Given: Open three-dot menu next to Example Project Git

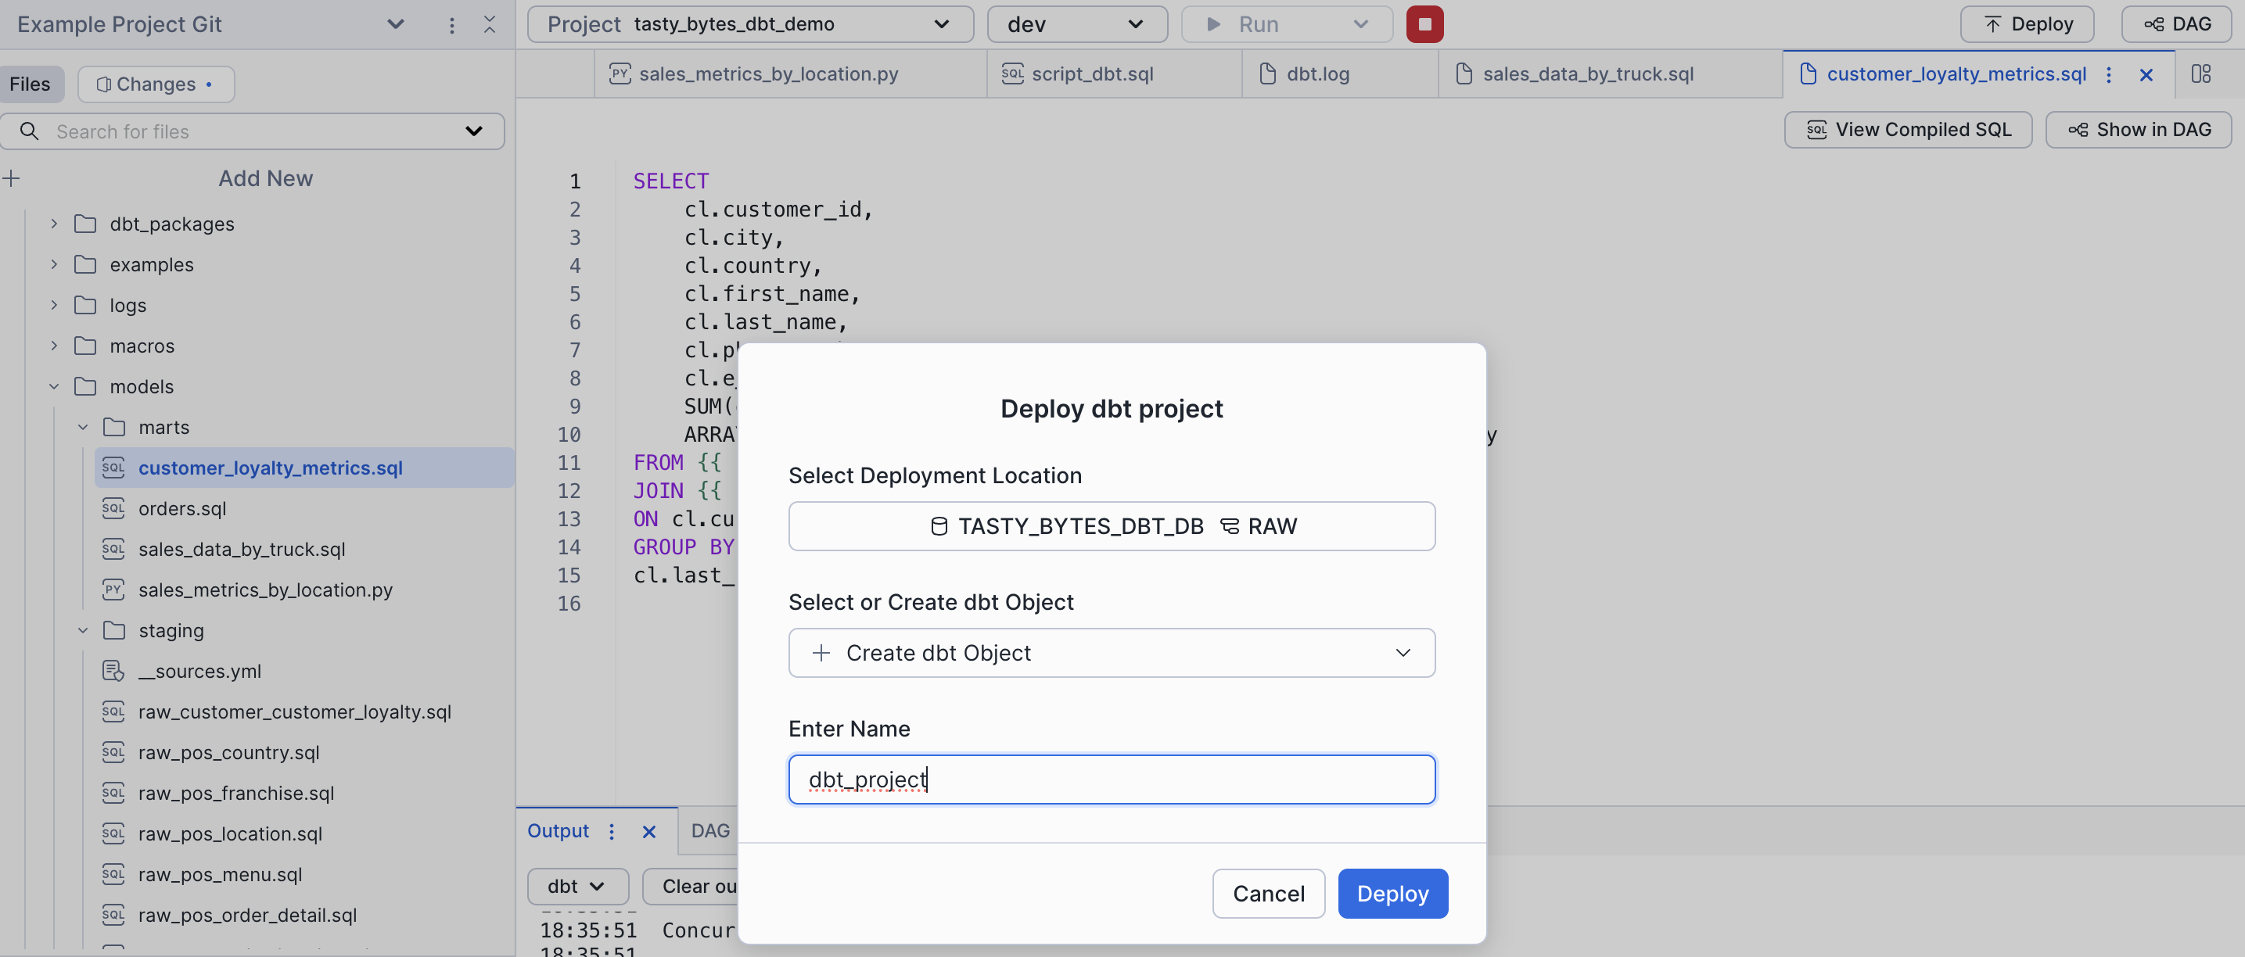Looking at the screenshot, I should click(451, 25).
